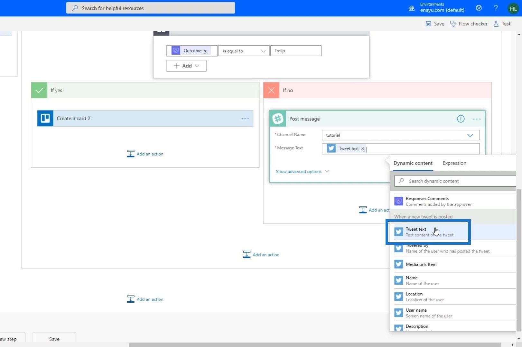
Task: Click the Twitter icon in Tweet text token
Action: point(331,148)
